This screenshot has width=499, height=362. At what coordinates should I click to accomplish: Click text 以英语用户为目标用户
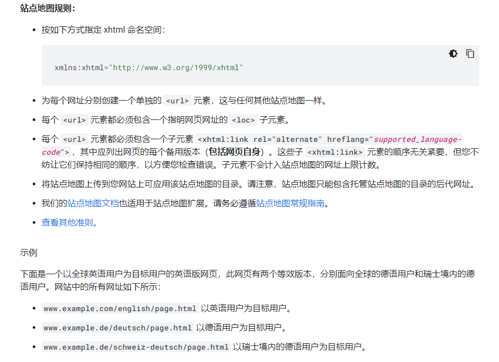tap(245, 308)
